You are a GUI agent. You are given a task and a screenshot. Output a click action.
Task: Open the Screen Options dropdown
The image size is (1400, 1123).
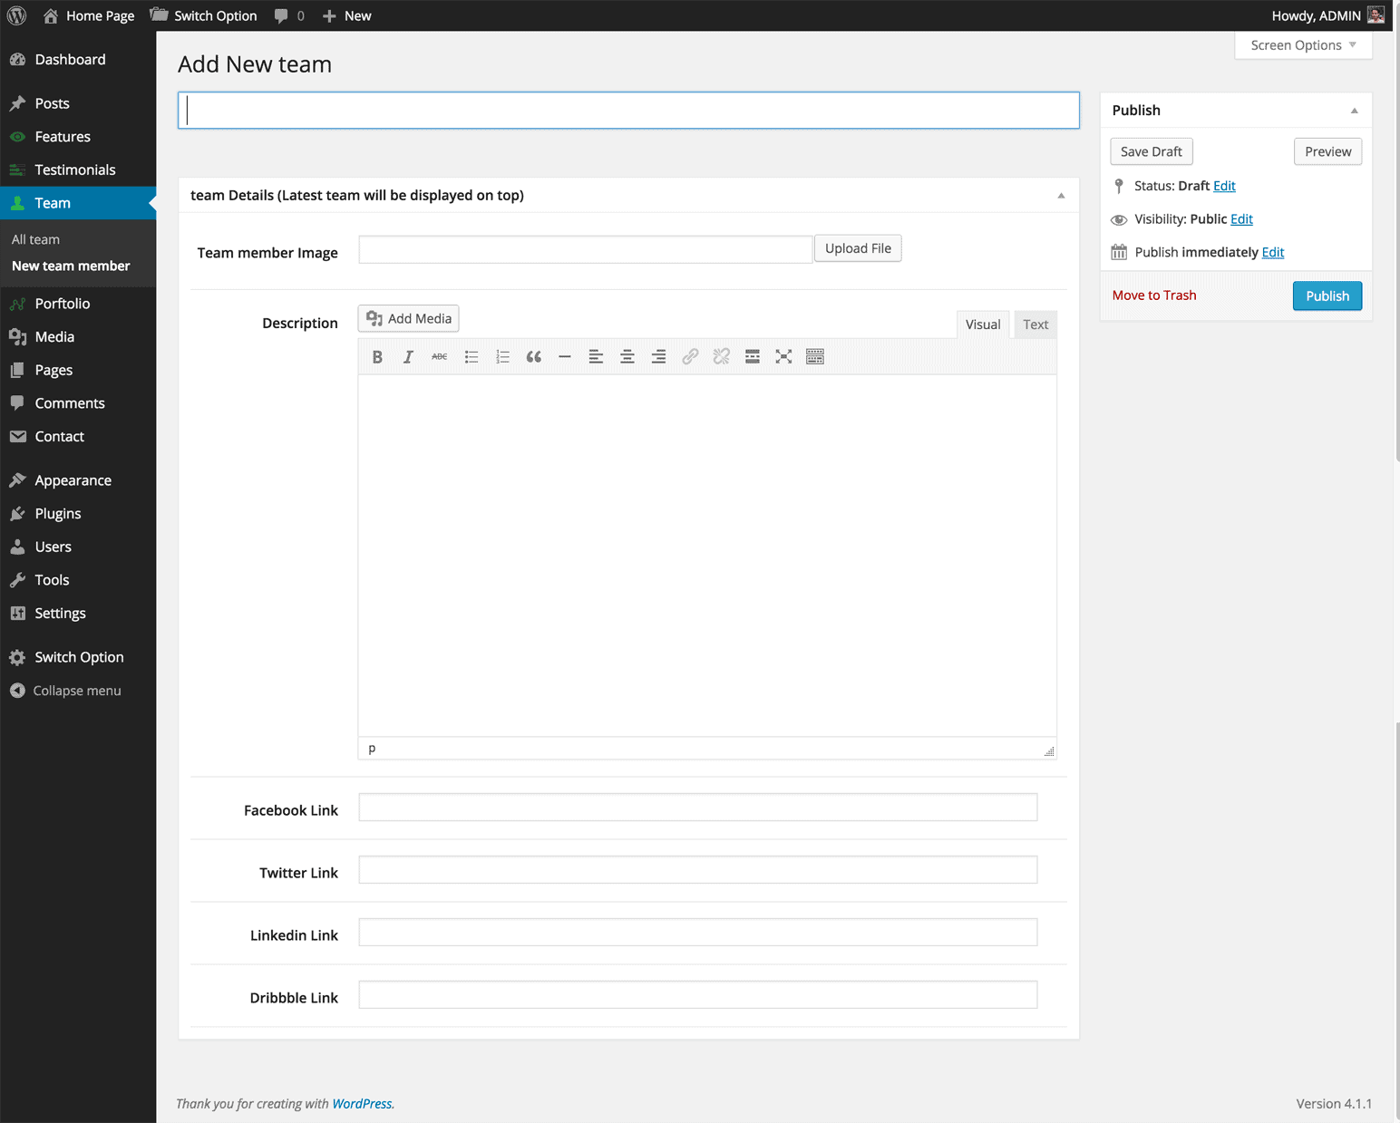(x=1303, y=45)
